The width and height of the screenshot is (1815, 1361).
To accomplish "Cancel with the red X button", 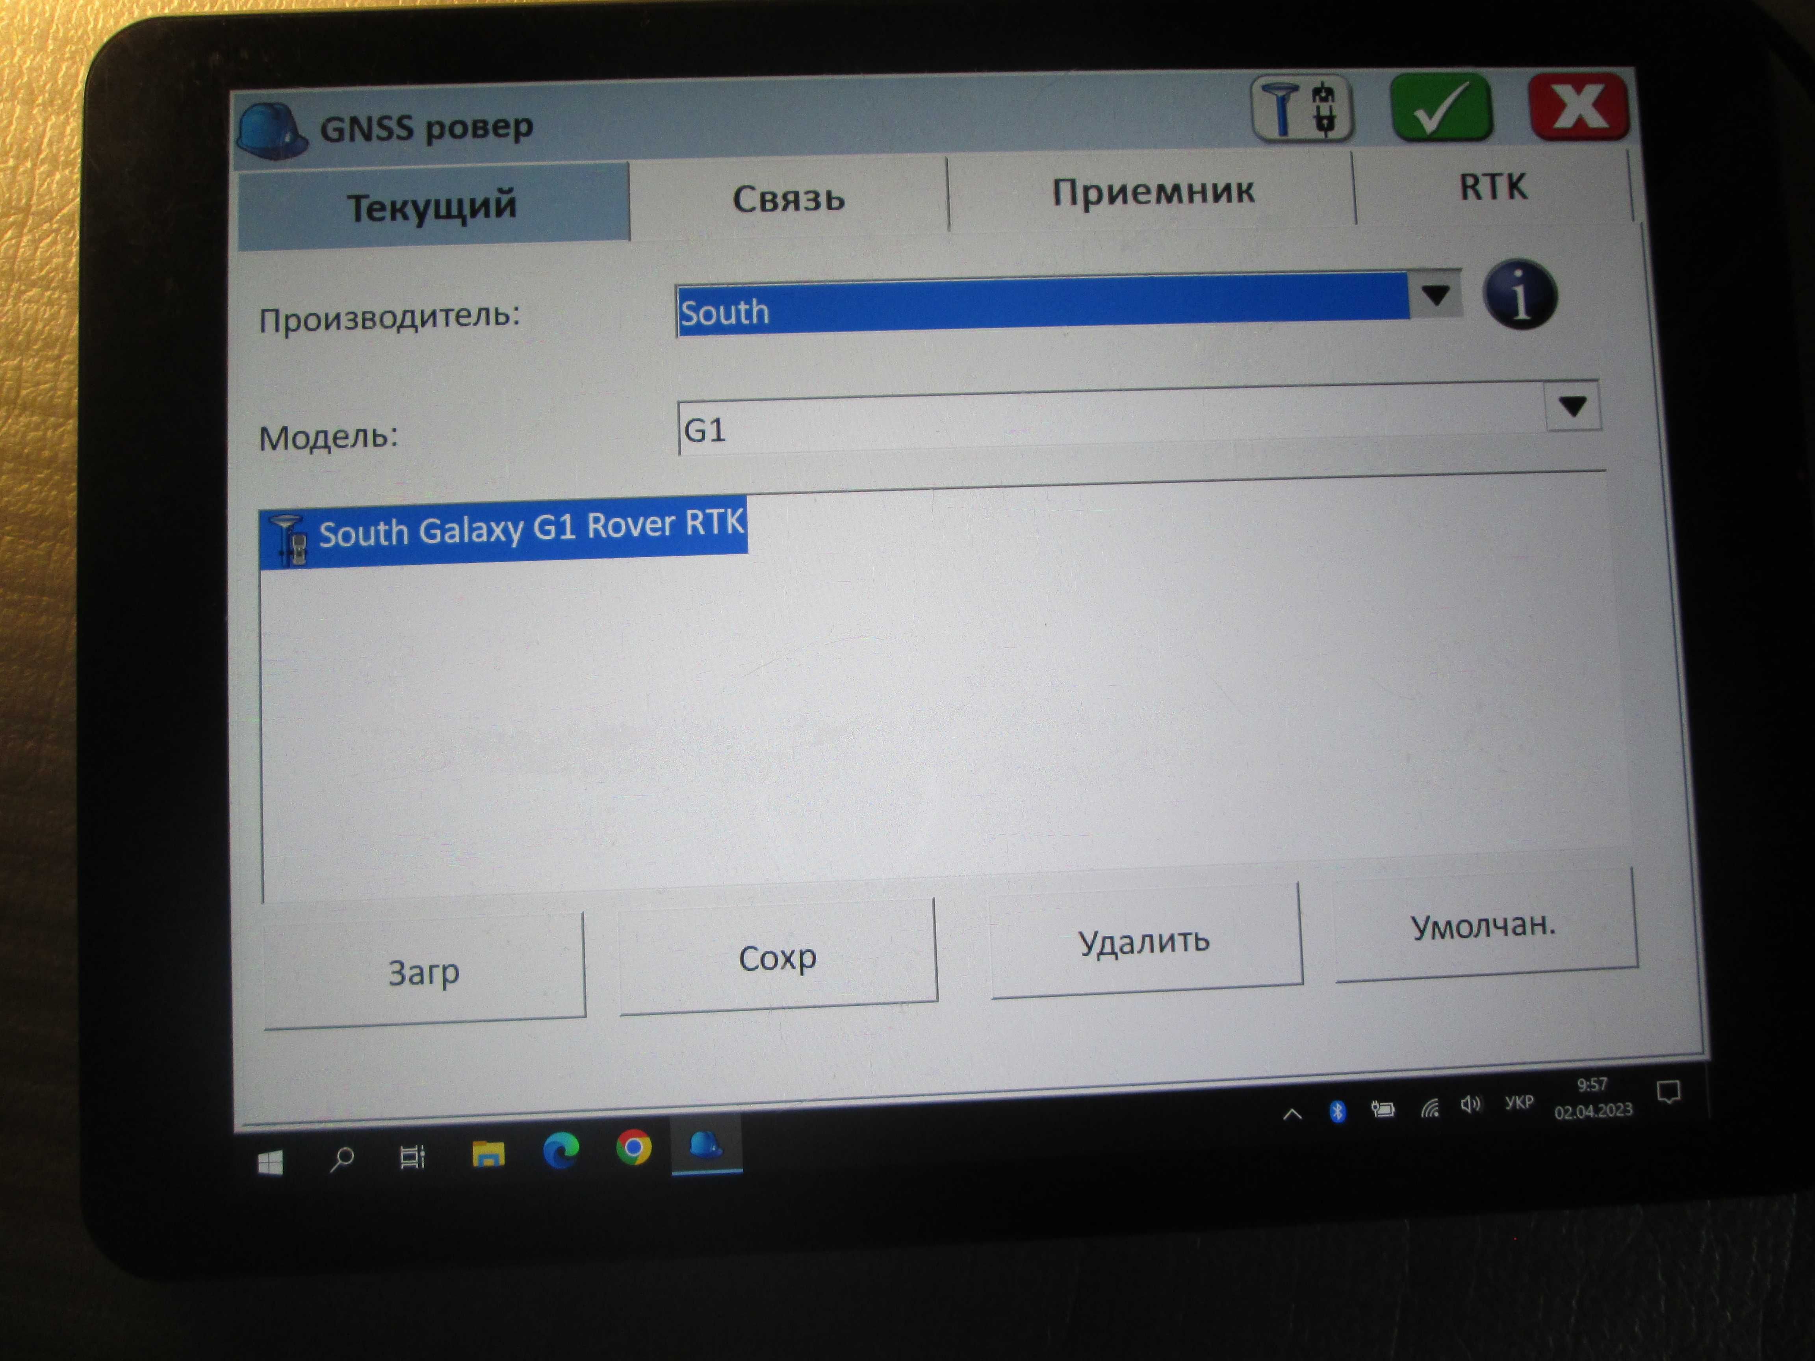I will (x=1579, y=107).
